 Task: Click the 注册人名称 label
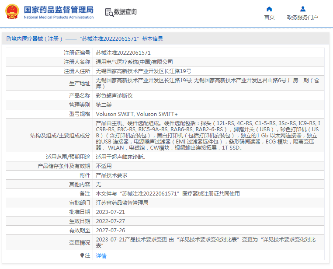pyautogui.click(x=77, y=62)
